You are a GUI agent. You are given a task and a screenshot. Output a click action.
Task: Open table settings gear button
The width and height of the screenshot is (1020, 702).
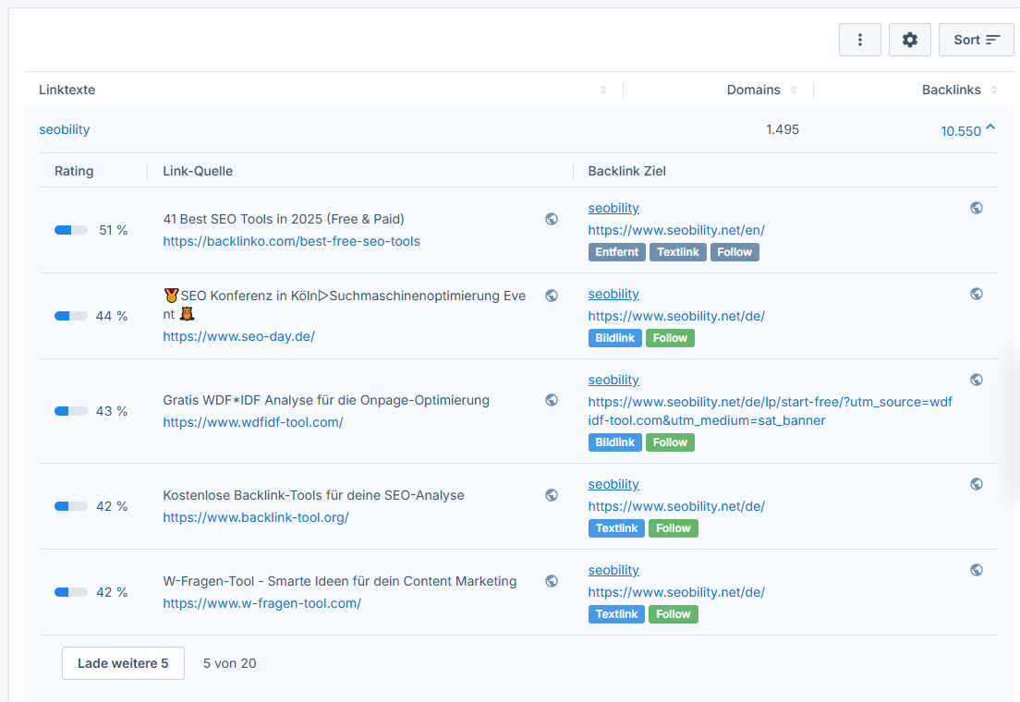(x=909, y=40)
